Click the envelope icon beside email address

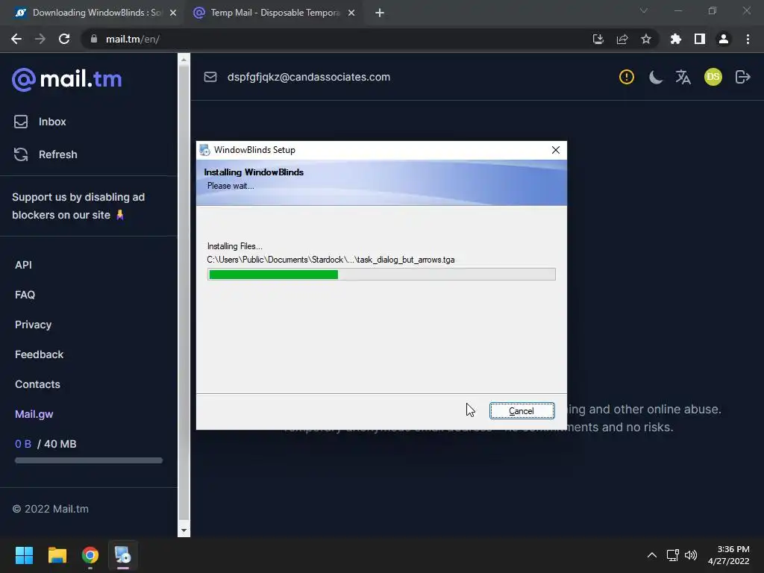coord(210,77)
